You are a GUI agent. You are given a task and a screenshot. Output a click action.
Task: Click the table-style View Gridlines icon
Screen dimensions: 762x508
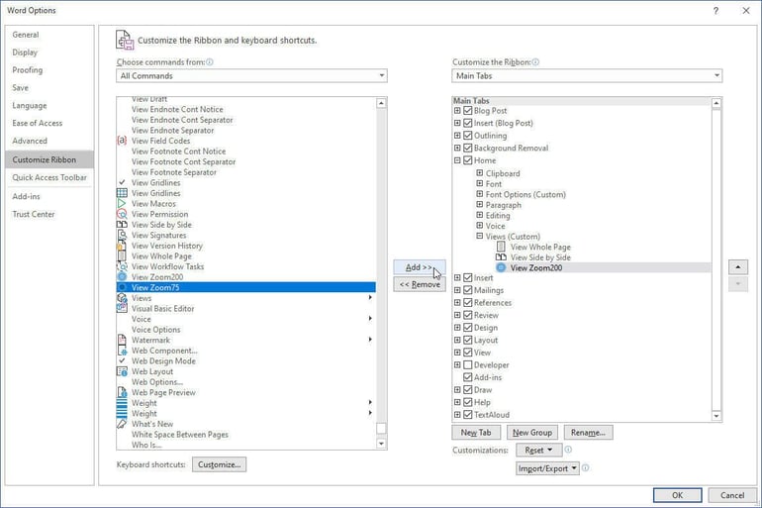tap(122, 193)
